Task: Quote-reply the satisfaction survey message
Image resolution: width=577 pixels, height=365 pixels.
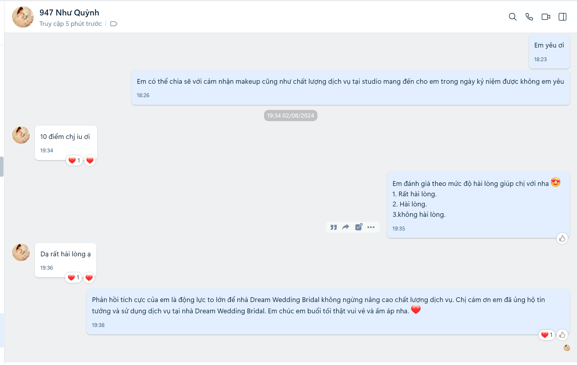Action: click(334, 227)
